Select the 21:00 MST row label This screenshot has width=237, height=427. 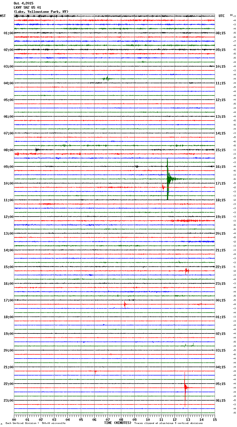[x=9, y=367]
